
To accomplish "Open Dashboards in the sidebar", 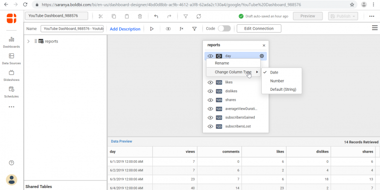I will [11, 42].
